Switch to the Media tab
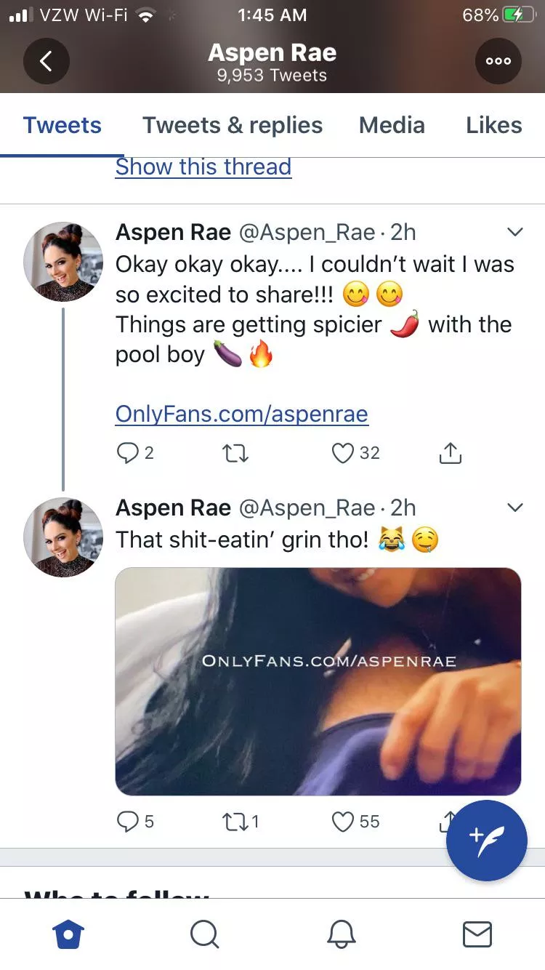This screenshot has height=970, width=545. tap(392, 125)
